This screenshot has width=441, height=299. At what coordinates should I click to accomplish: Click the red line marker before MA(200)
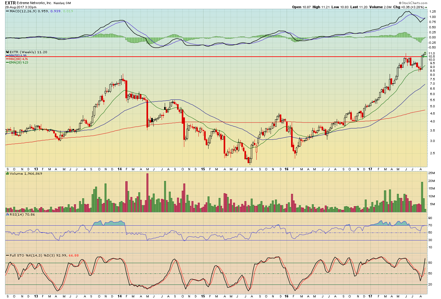point(7,59)
